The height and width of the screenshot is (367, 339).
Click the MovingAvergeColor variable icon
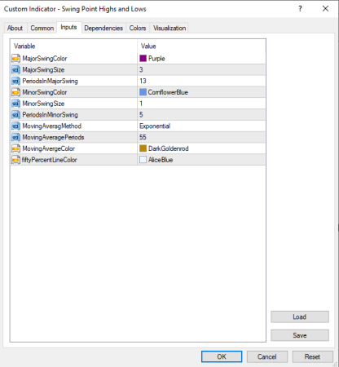tap(15, 148)
